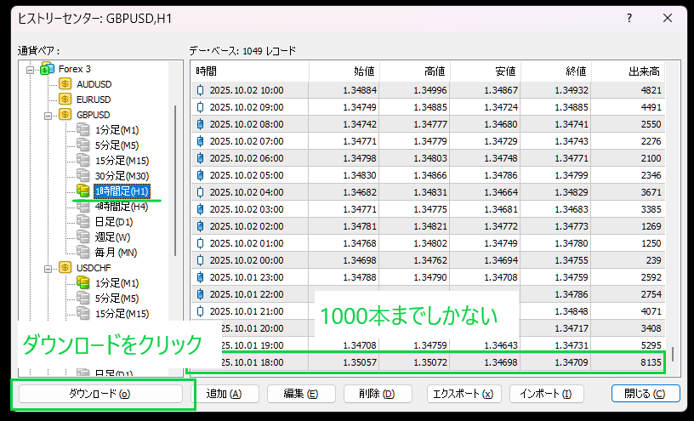Viewport: 694px width, 421px height.
Task: Click the EURUSD dollar icon
Action: pos(65,100)
